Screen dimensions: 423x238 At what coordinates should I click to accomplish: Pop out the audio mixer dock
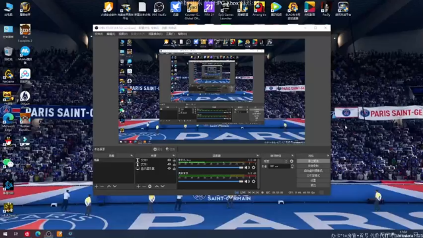257,156
